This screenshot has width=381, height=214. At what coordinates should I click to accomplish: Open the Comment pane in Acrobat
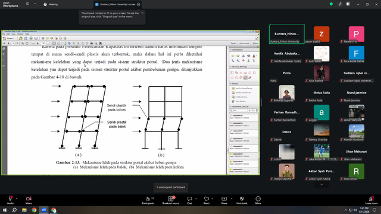point(244,43)
